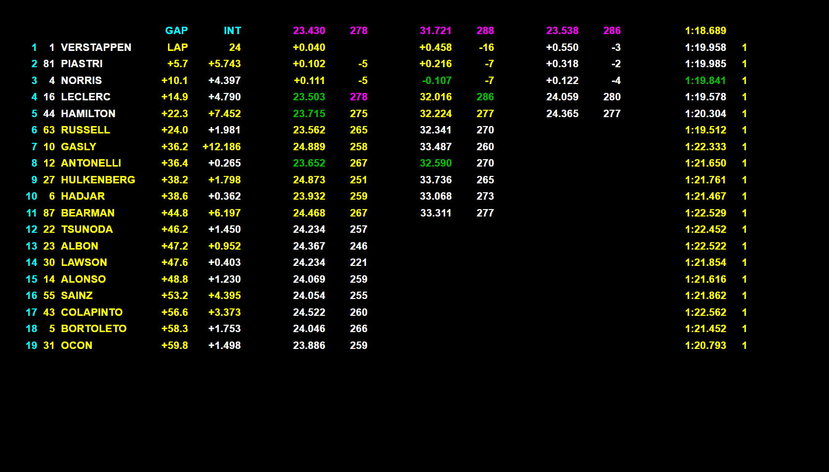The image size is (829, 472).
Task: Click Colapinto's sector one time 24.522
Action: [309, 312]
